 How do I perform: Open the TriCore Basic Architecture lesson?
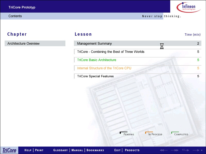tap(138, 60)
